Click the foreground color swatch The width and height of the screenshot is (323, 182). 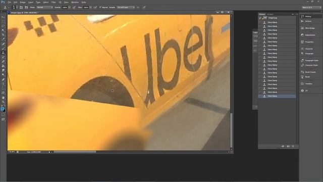point(2,109)
